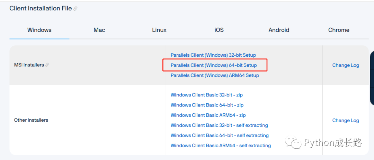Get Windows Client Basic 64-bit zip

(x=207, y=105)
